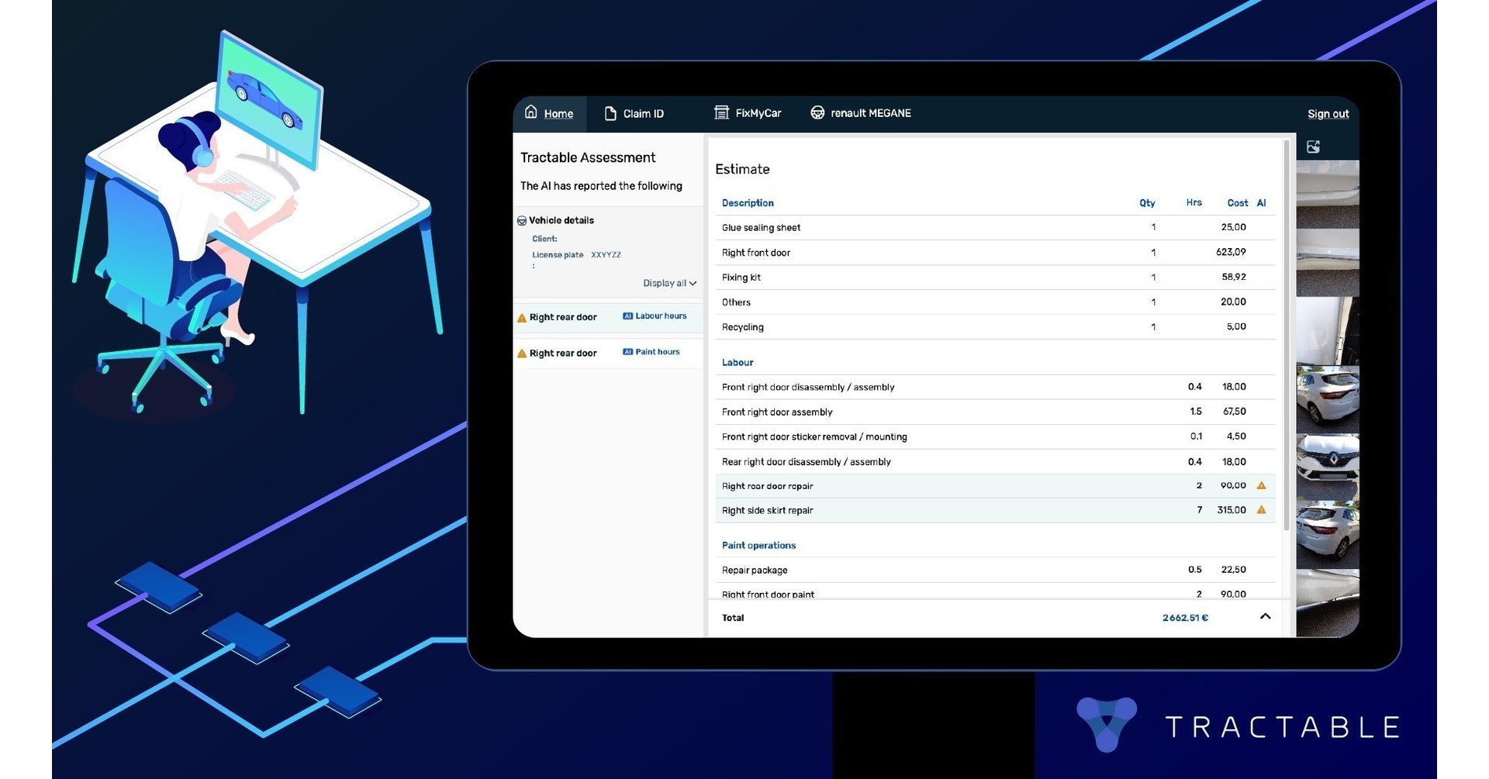Click the Sign out link
This screenshot has height=779, width=1489.
tap(1328, 113)
